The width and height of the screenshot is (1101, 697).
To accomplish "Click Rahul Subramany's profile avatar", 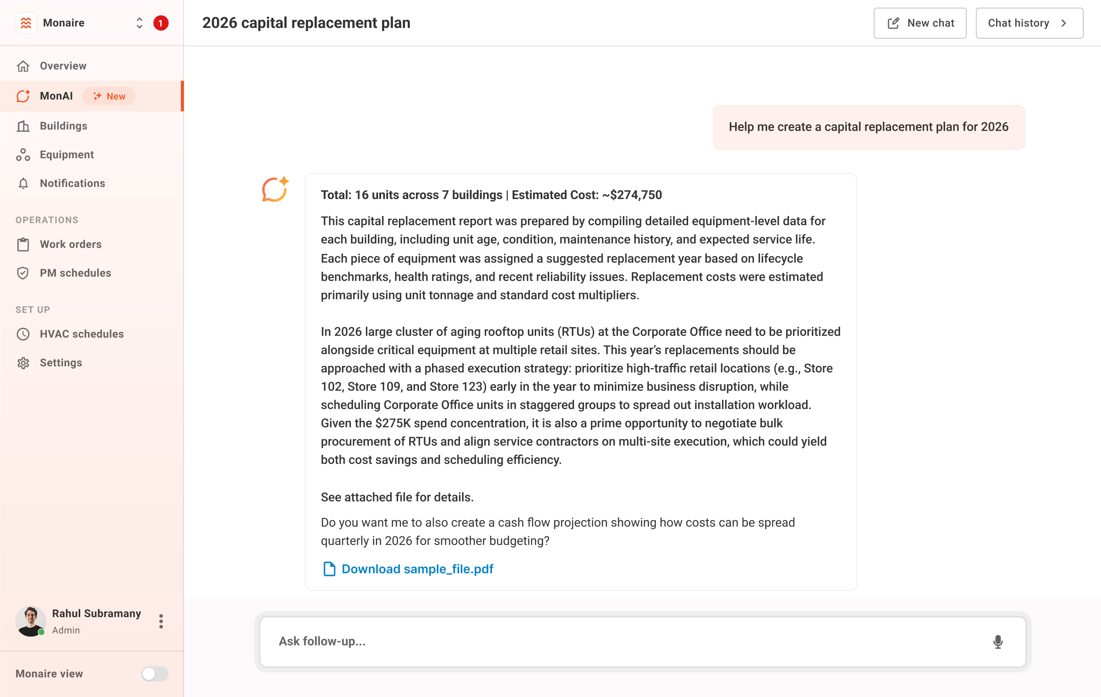I will (x=30, y=621).
